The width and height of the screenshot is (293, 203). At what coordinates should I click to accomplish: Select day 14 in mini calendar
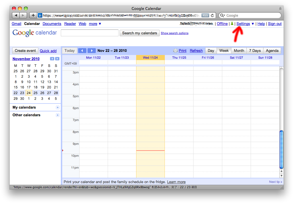[56, 82]
